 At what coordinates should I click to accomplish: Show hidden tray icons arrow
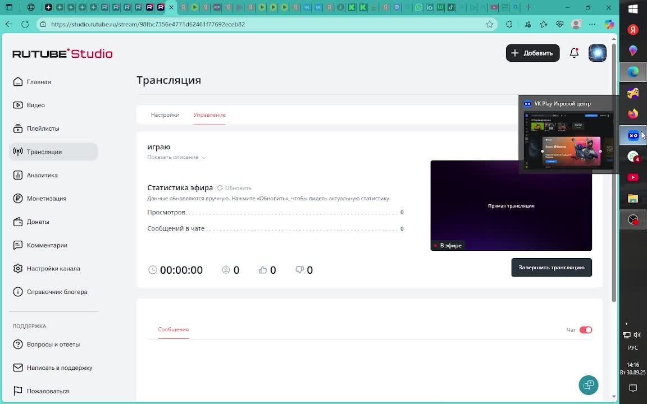pyautogui.click(x=626, y=324)
